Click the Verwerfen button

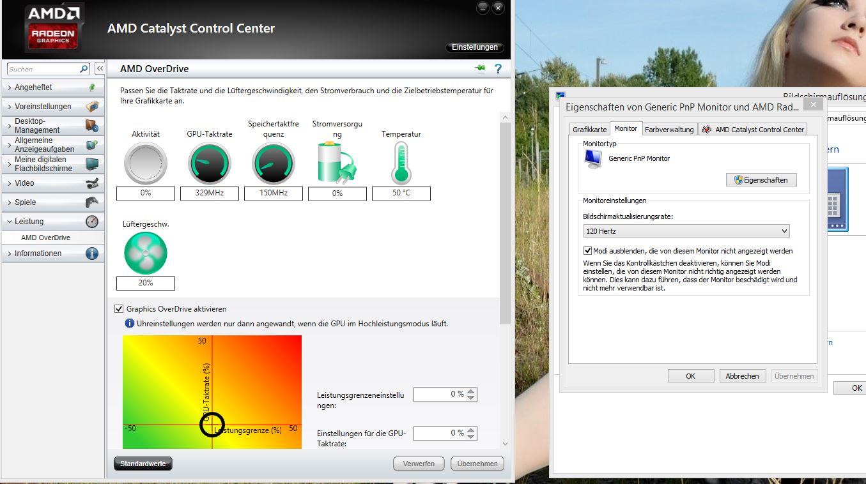419,464
